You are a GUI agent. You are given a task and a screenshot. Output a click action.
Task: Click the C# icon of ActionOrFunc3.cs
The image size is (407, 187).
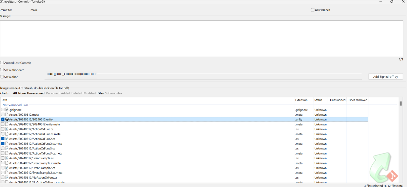[x=7, y=148]
